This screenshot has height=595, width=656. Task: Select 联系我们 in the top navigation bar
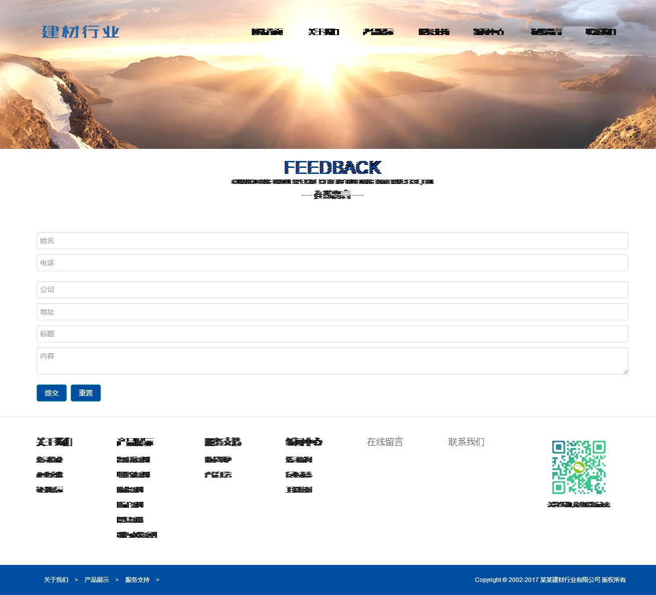pos(600,32)
